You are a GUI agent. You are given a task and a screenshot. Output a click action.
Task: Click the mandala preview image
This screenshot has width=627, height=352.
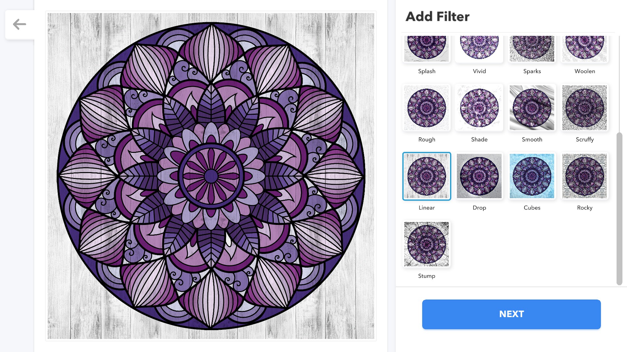point(211,176)
